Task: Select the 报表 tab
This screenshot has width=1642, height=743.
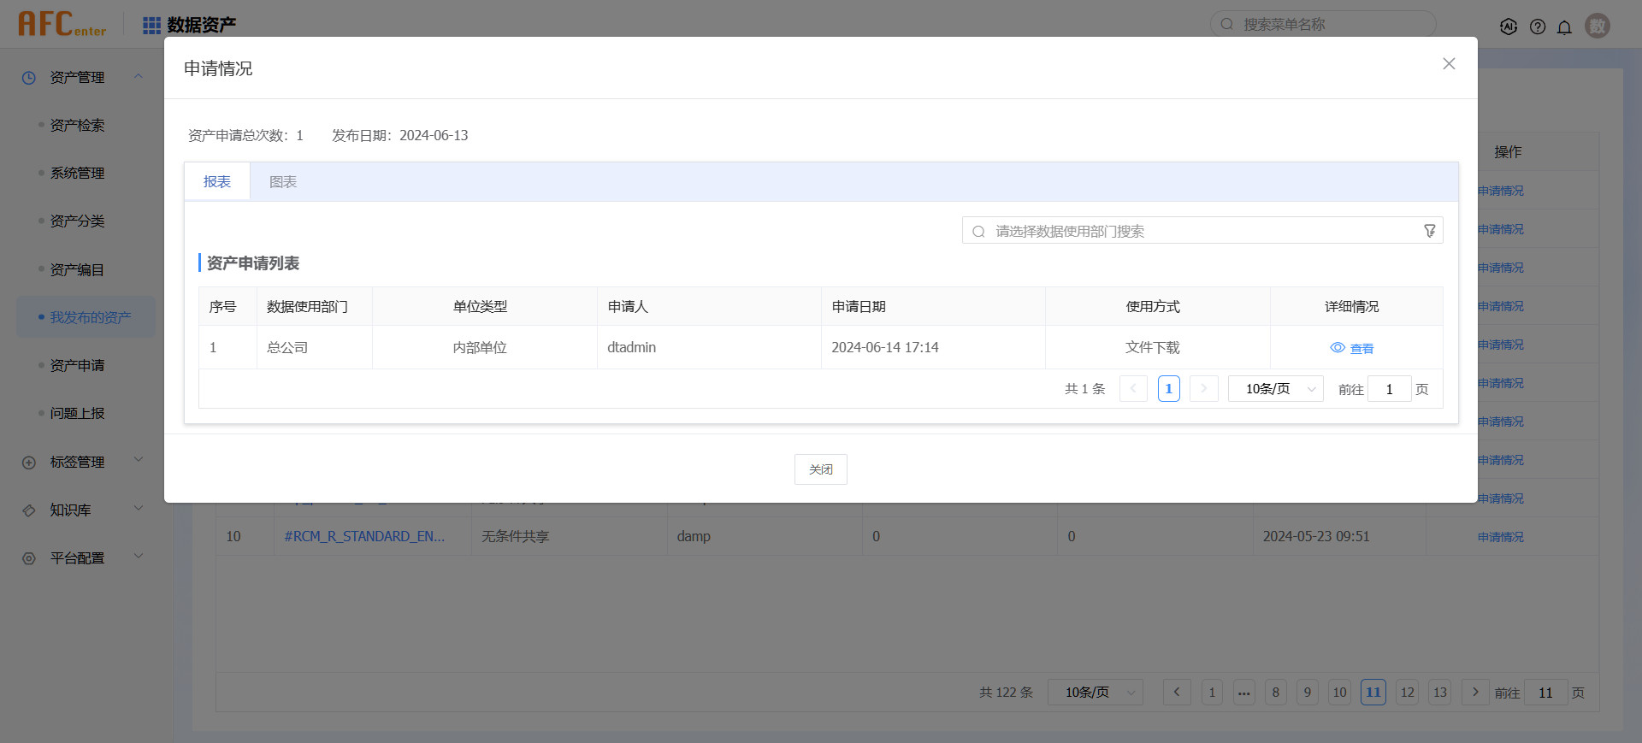Action: pos(217,182)
